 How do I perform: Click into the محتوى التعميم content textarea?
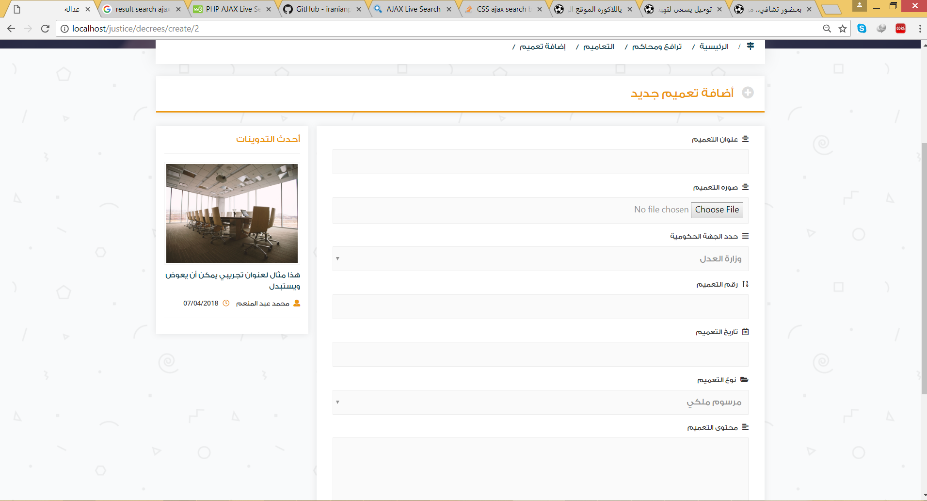click(540, 468)
